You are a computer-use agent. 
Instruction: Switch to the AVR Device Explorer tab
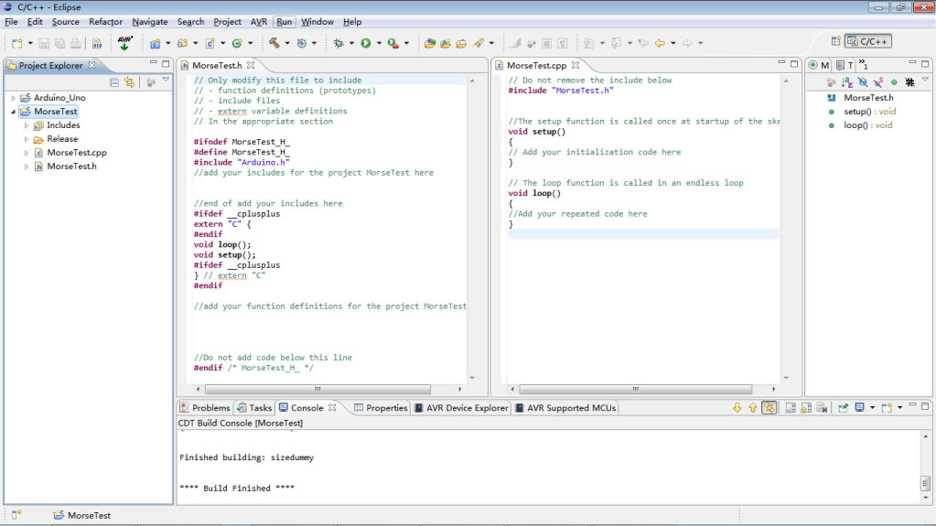point(460,408)
